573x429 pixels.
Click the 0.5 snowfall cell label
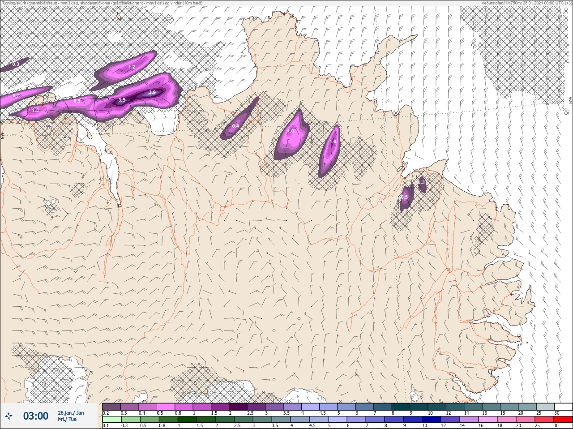[x=405, y=197]
